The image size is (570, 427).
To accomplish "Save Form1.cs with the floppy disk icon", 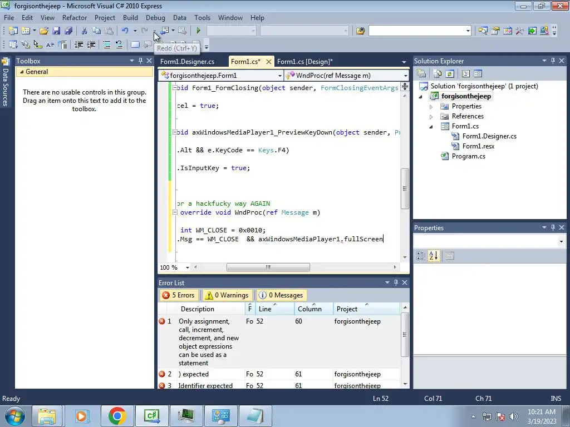I will pyautogui.click(x=56, y=31).
